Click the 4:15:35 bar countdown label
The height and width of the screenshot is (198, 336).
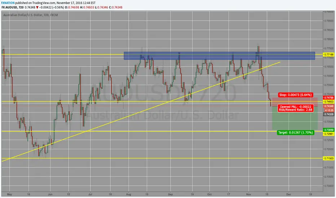(329, 110)
